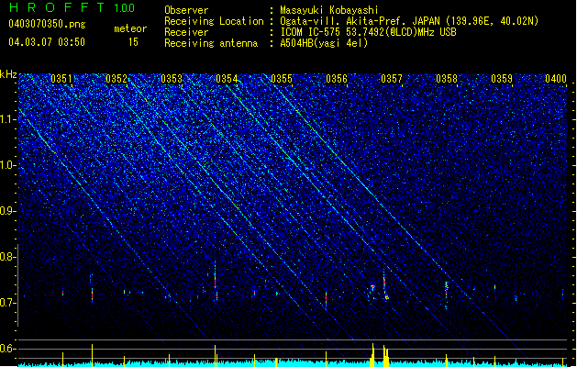
Task: Select the file name 0403070350.png
Action: click(47, 24)
